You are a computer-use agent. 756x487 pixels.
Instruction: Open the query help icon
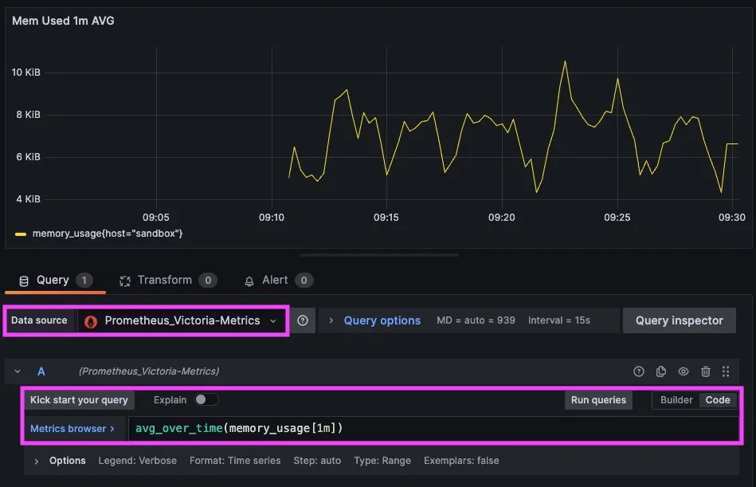click(x=638, y=371)
